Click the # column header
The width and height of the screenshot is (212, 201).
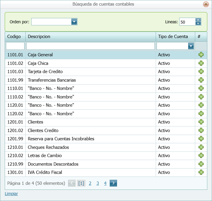pos(201,37)
